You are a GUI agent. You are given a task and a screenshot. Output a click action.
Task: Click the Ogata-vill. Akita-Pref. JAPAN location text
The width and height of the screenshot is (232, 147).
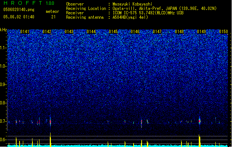coord(165,8)
